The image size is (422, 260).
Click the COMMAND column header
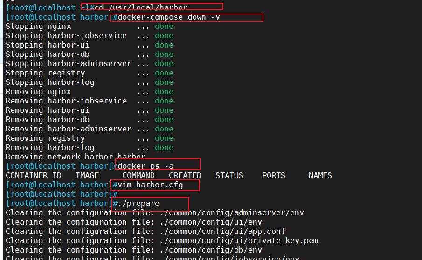point(138,176)
